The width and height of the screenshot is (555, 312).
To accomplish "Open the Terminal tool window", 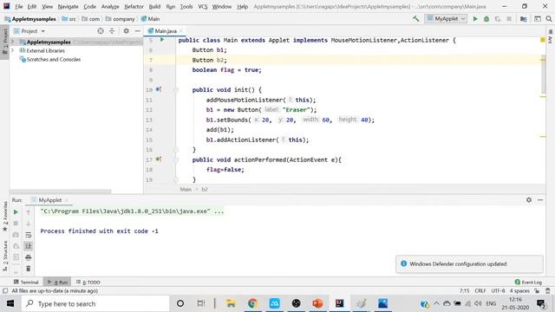I will tap(26, 282).
